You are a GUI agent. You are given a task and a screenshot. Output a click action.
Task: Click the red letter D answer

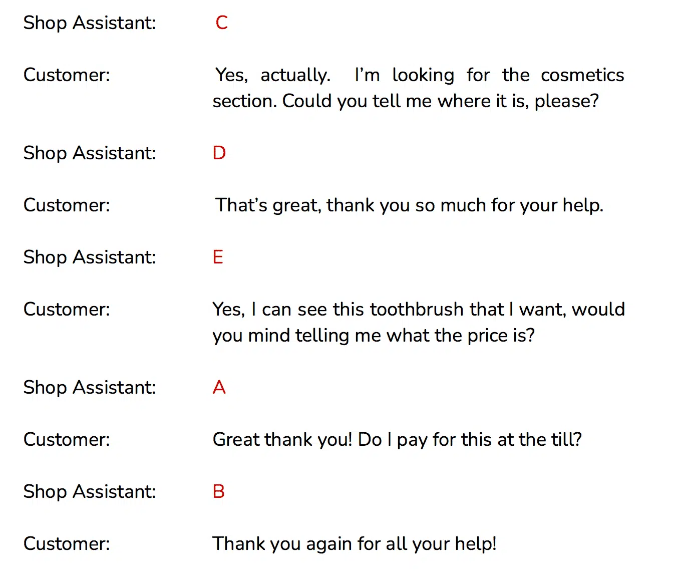(219, 153)
